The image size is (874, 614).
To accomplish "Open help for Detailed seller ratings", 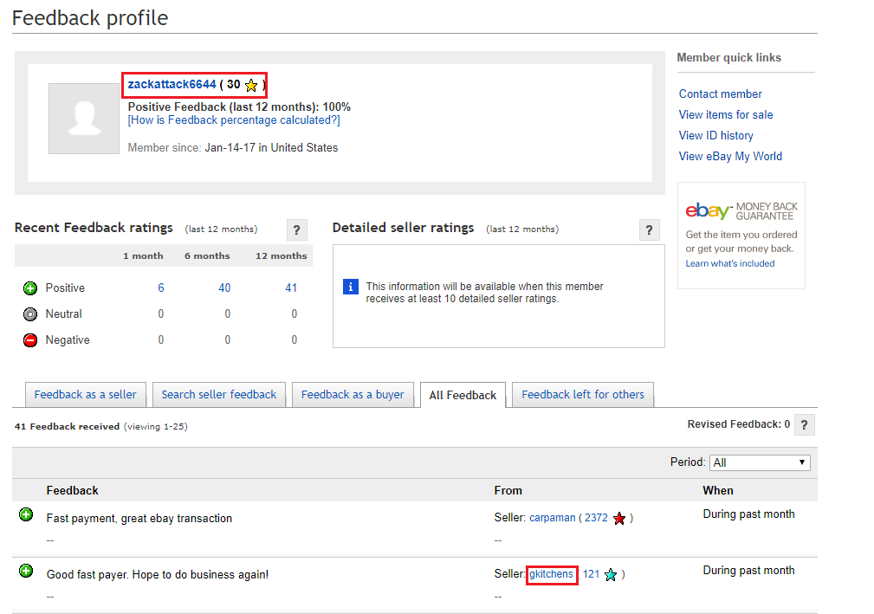I will pos(650,229).
